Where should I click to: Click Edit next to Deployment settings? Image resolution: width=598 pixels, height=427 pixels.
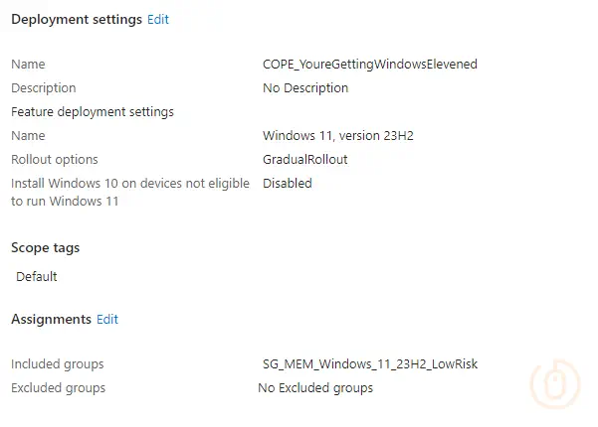click(158, 19)
